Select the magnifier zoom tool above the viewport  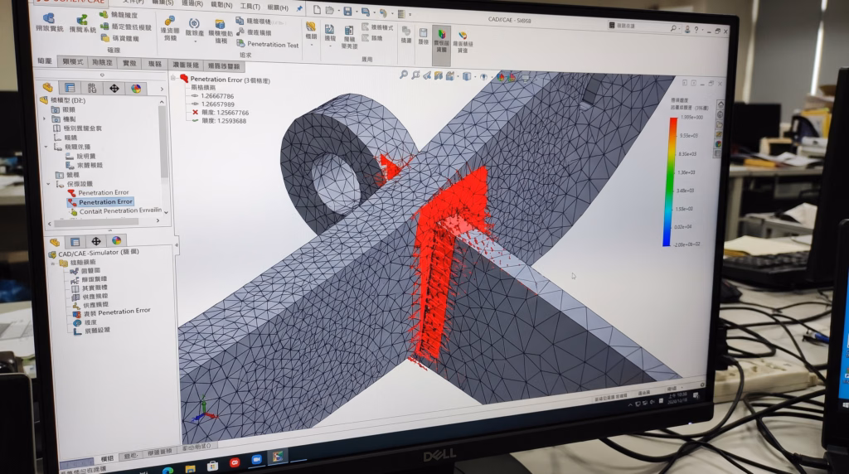(x=404, y=75)
